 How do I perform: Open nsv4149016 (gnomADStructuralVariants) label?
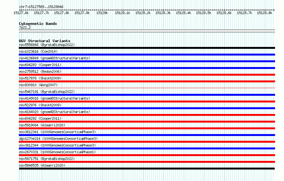pyautogui.click(x=55, y=98)
